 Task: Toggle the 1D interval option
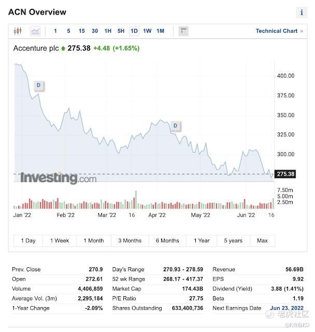coord(134,31)
